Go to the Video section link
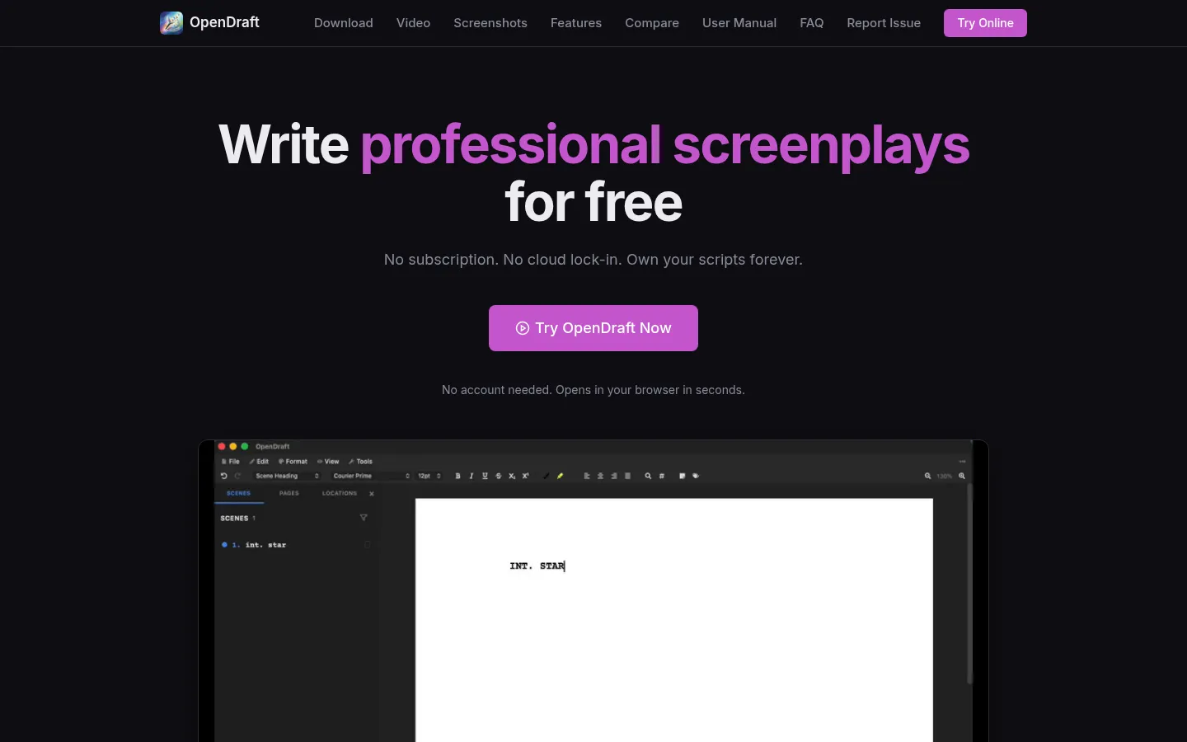The image size is (1187, 742). pos(413,23)
